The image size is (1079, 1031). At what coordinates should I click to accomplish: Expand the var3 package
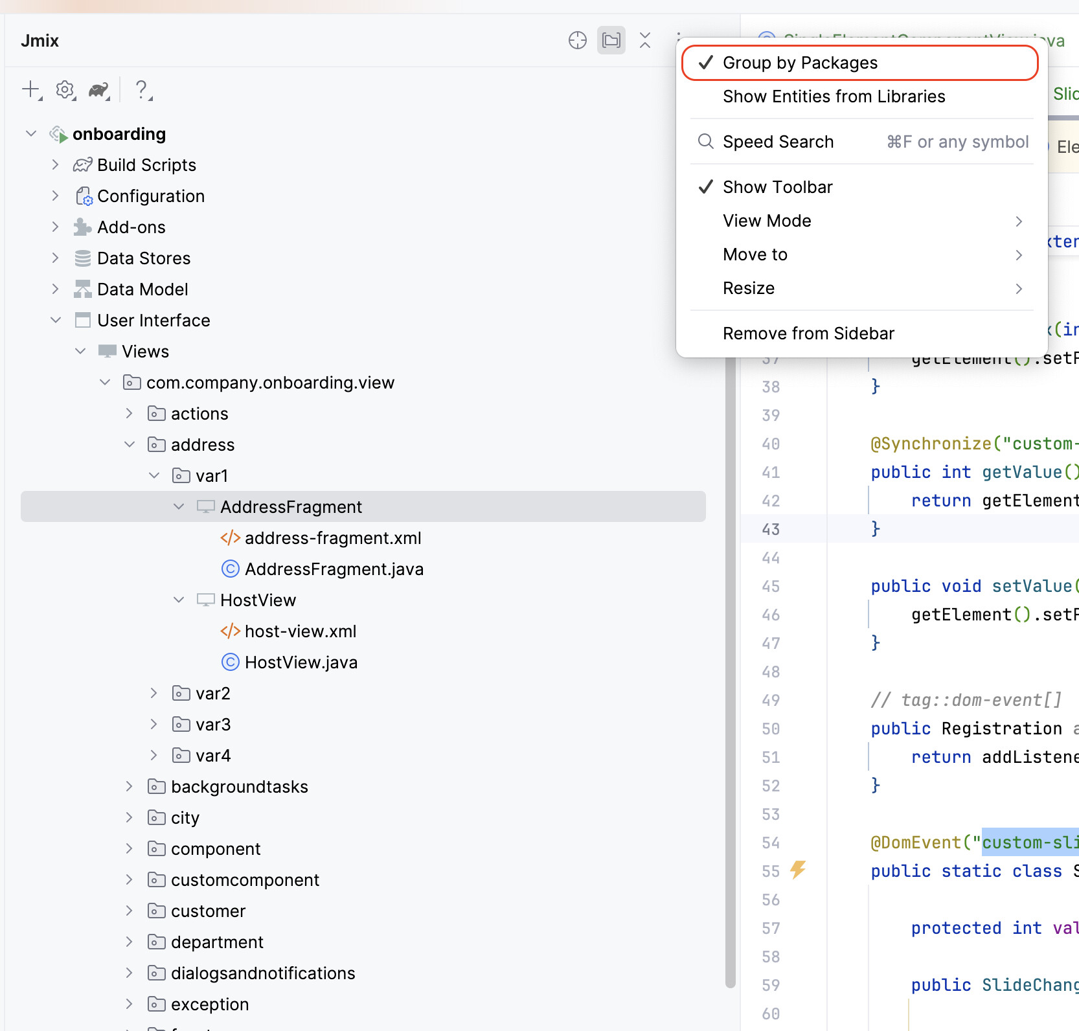(x=154, y=725)
